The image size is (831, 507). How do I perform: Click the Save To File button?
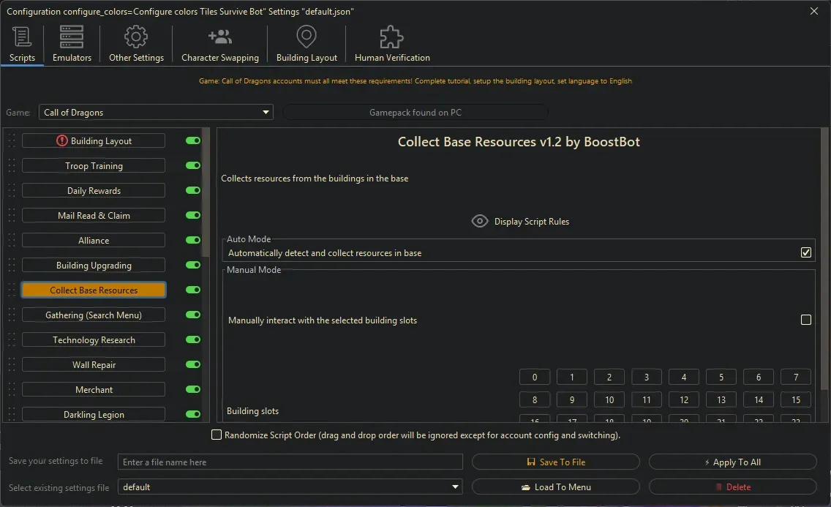(555, 462)
